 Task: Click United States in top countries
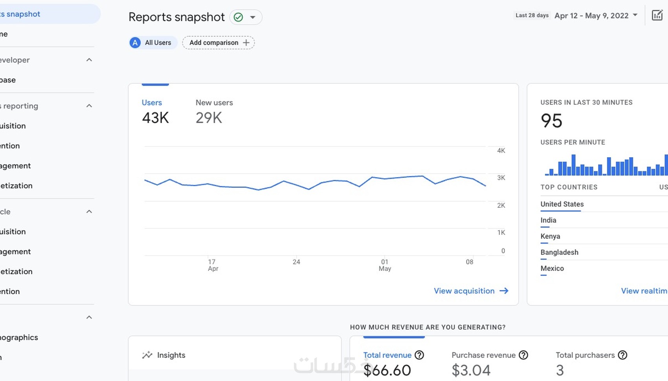click(562, 204)
